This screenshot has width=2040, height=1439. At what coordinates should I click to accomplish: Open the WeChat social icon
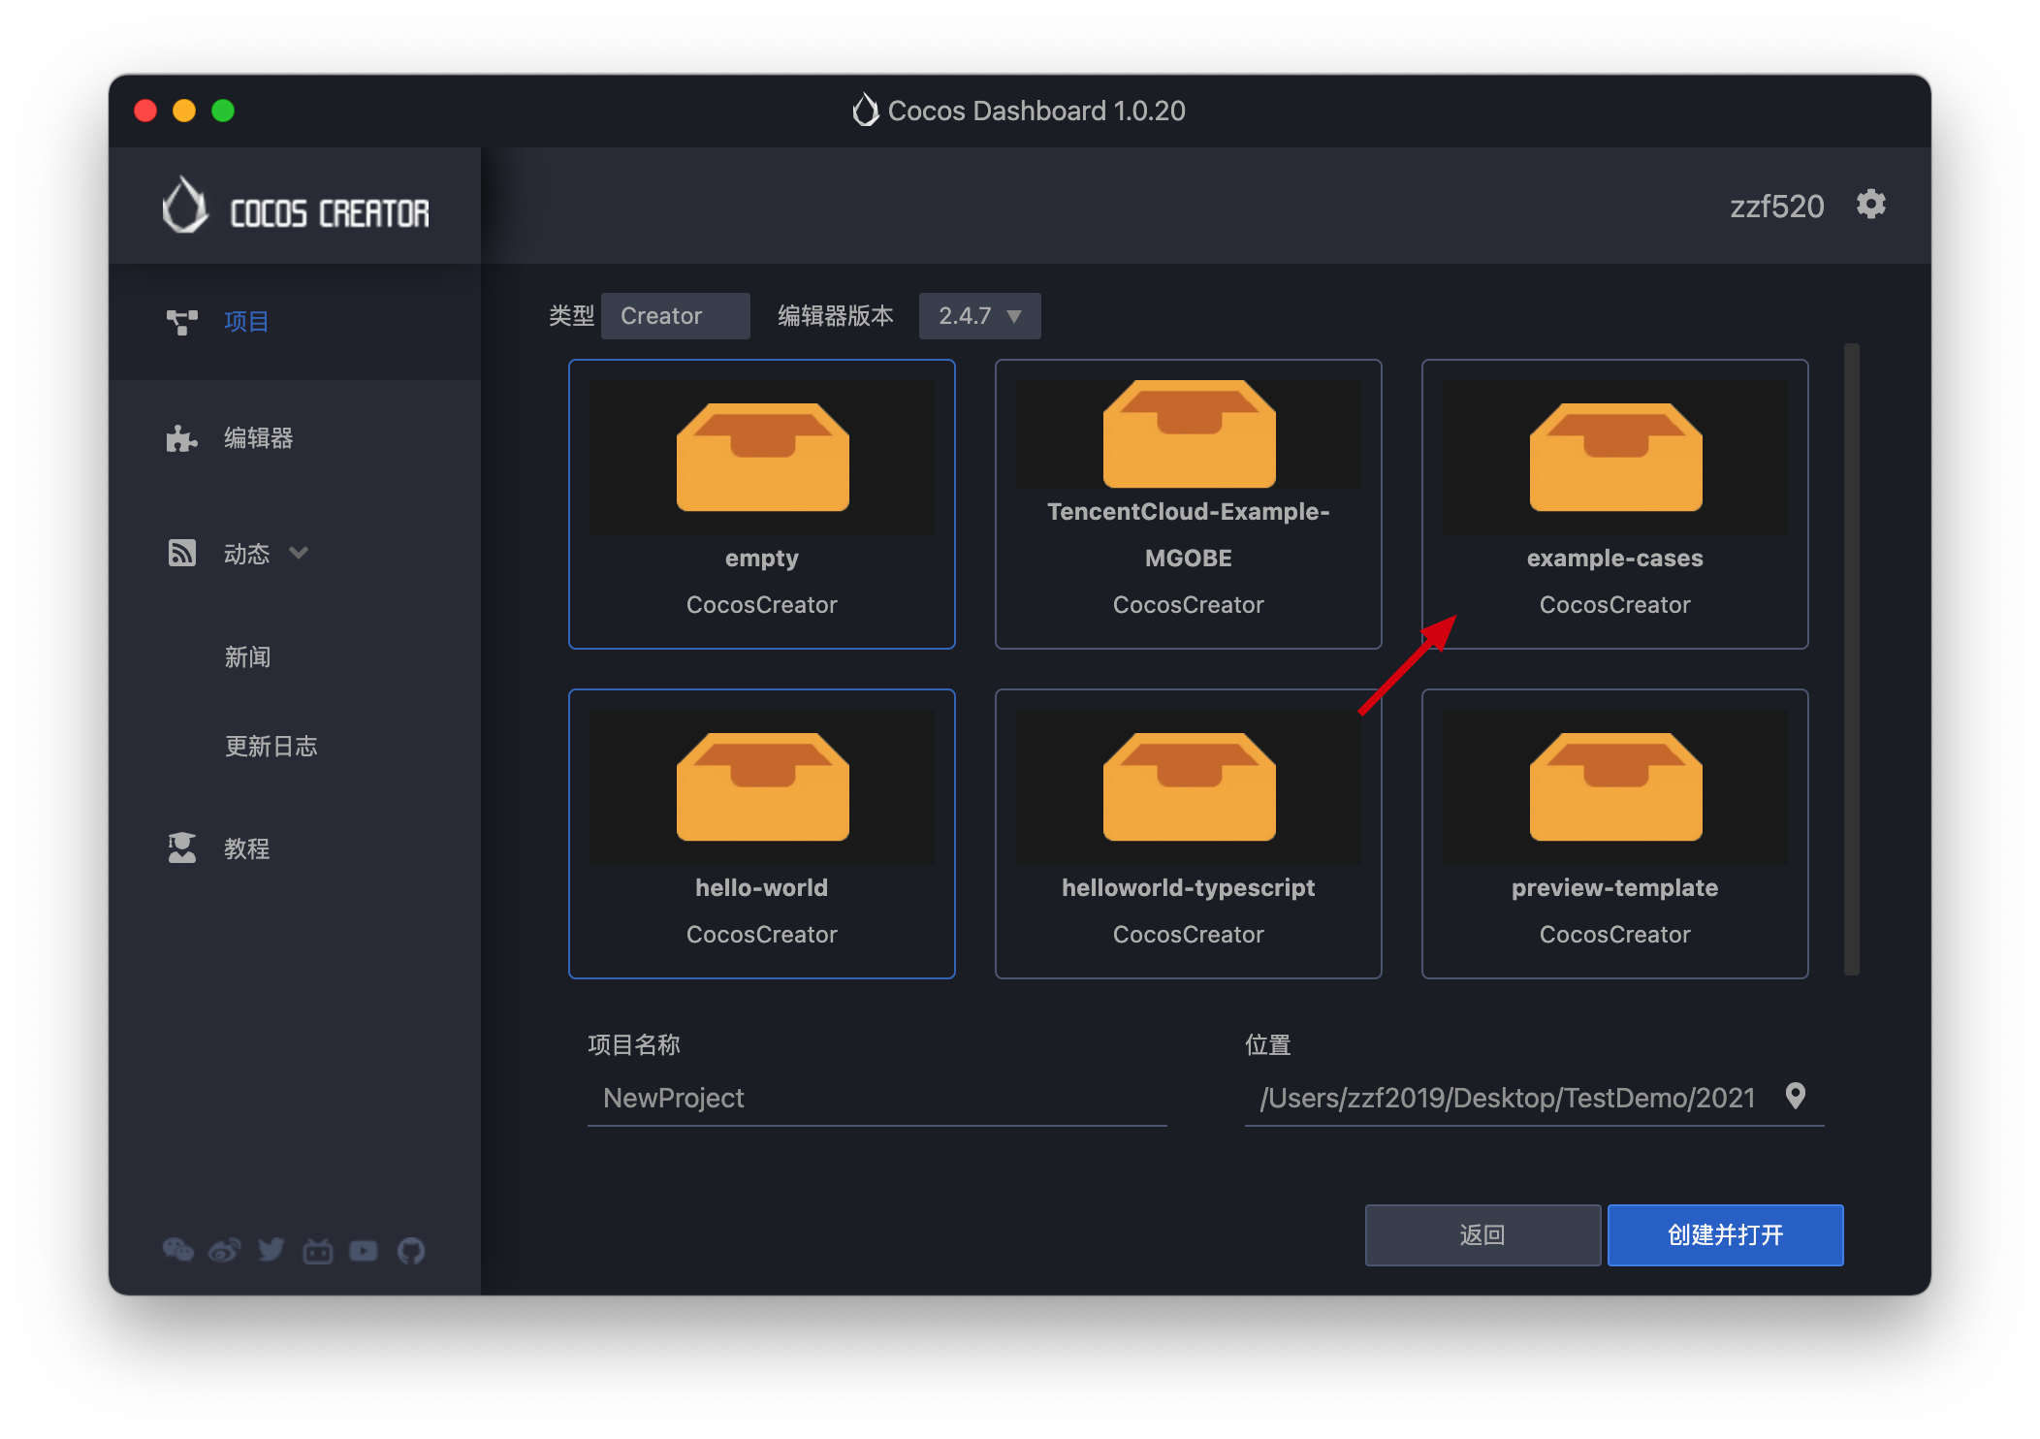(177, 1250)
